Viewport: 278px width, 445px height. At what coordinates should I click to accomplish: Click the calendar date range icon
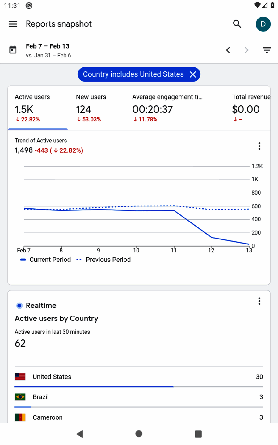click(13, 50)
